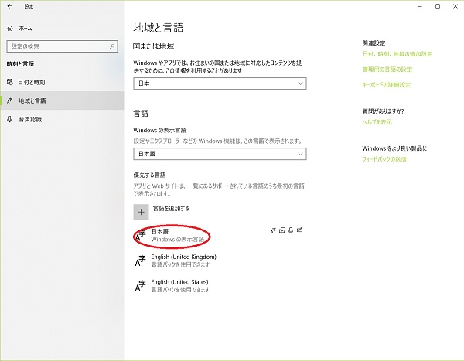The width and height of the screenshot is (464, 361).
Task: Click the magnifier icon in the search box
Action: click(112, 46)
